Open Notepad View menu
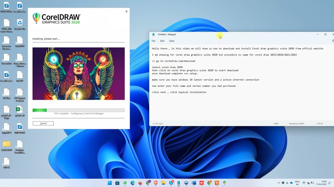This screenshot has height=187, width=334. pos(172,41)
